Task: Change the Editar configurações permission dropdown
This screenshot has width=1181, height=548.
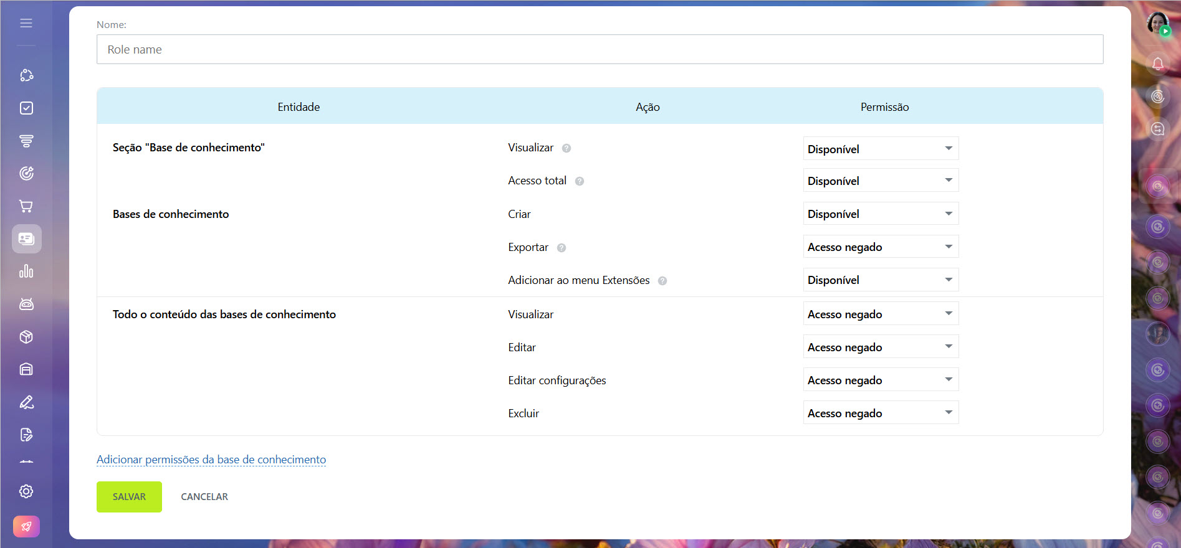Action: 880,380
